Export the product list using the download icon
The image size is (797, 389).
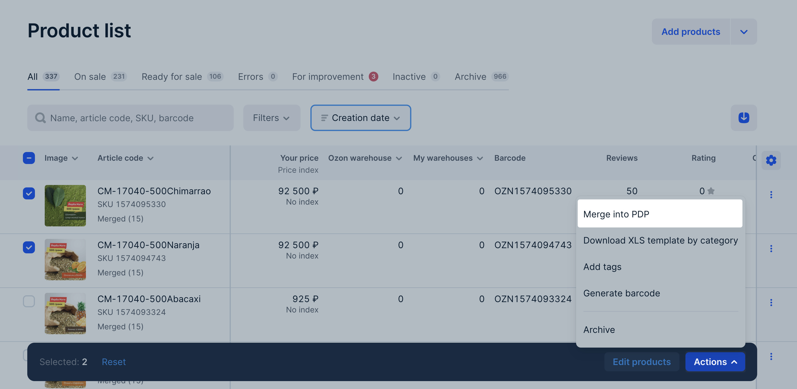(744, 117)
